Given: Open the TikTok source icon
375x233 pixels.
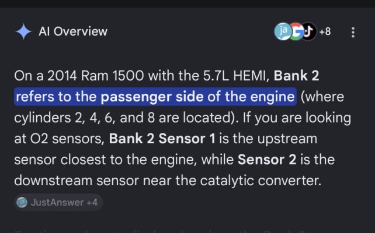Looking at the screenshot, I should point(309,31).
